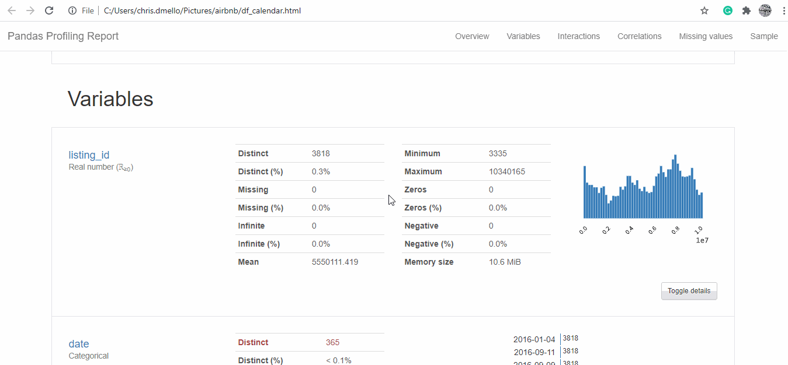Image resolution: width=788 pixels, height=365 pixels.
Task: Open the Missing values section
Action: pos(705,36)
